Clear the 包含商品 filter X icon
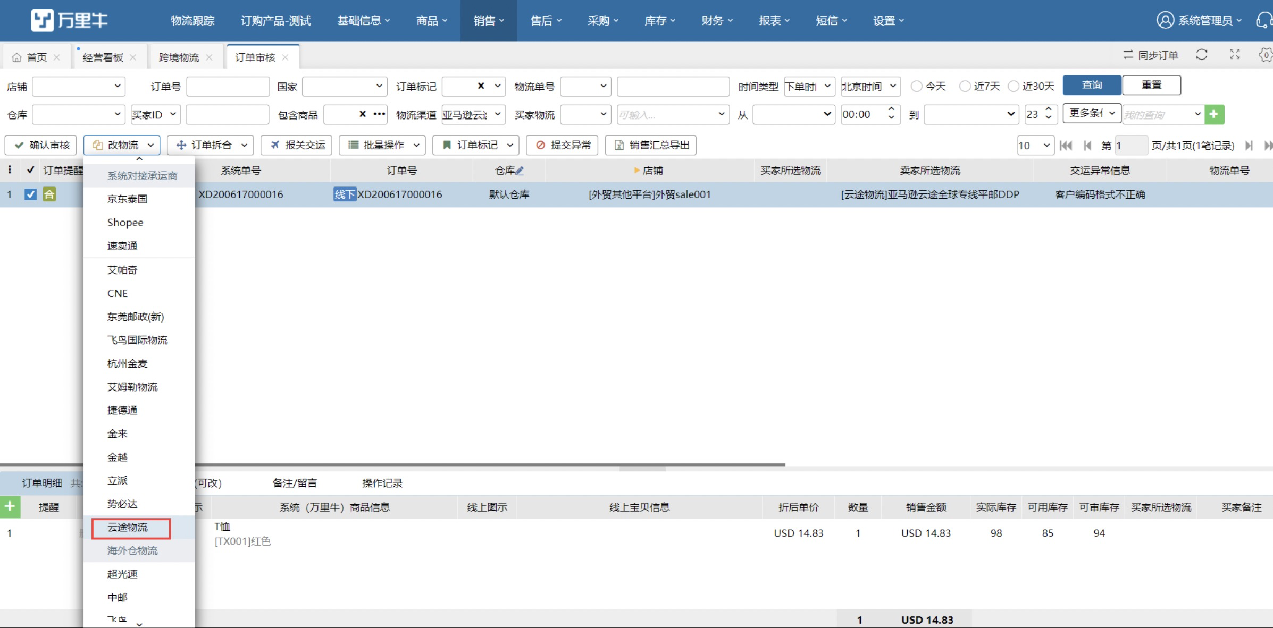1273x628 pixels. (x=362, y=114)
